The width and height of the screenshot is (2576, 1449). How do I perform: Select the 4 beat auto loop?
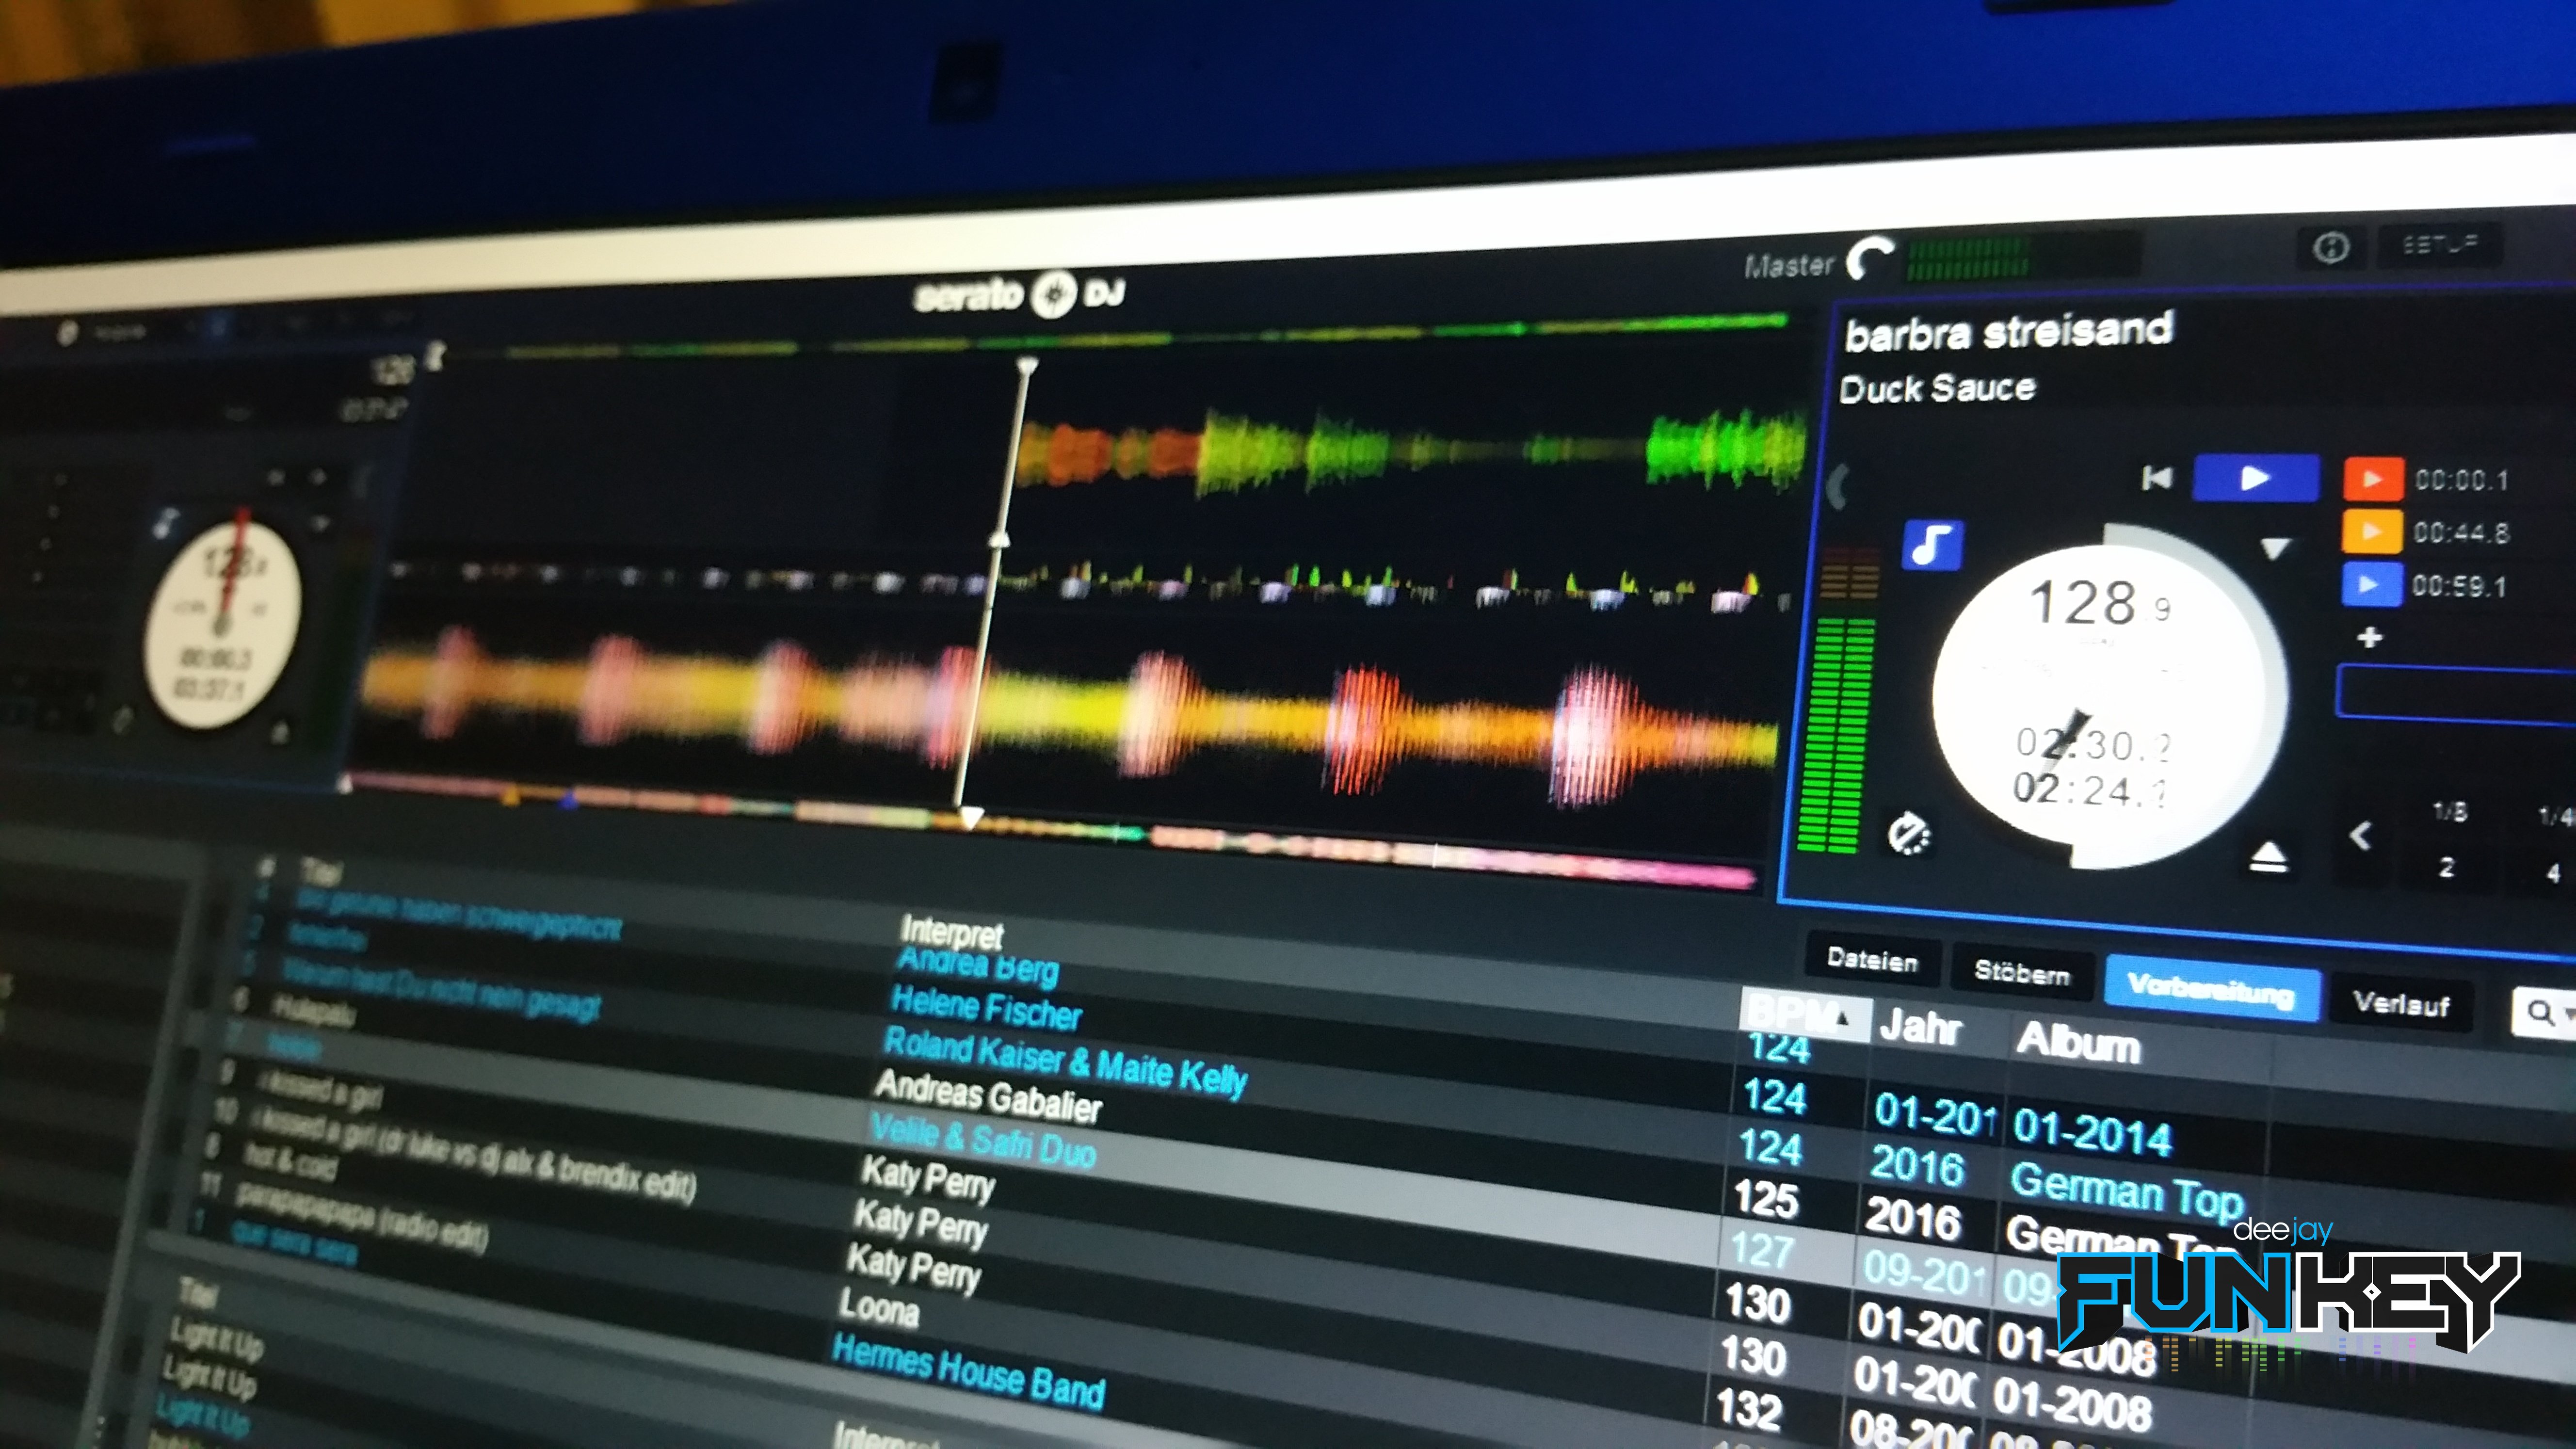click(2553, 873)
